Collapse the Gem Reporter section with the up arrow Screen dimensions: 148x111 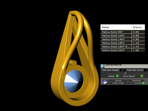125,73
